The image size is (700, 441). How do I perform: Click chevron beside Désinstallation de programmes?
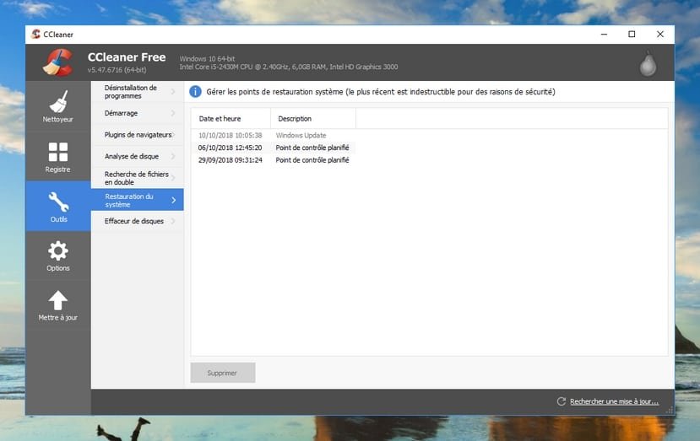pos(173,92)
